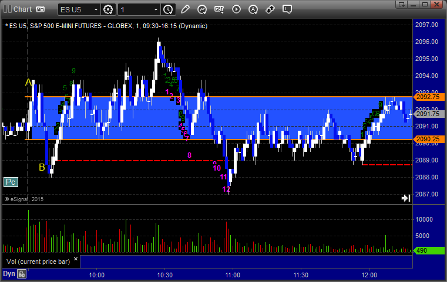Expand the ES U5 symbol dropdown arrow

tap(96, 10)
